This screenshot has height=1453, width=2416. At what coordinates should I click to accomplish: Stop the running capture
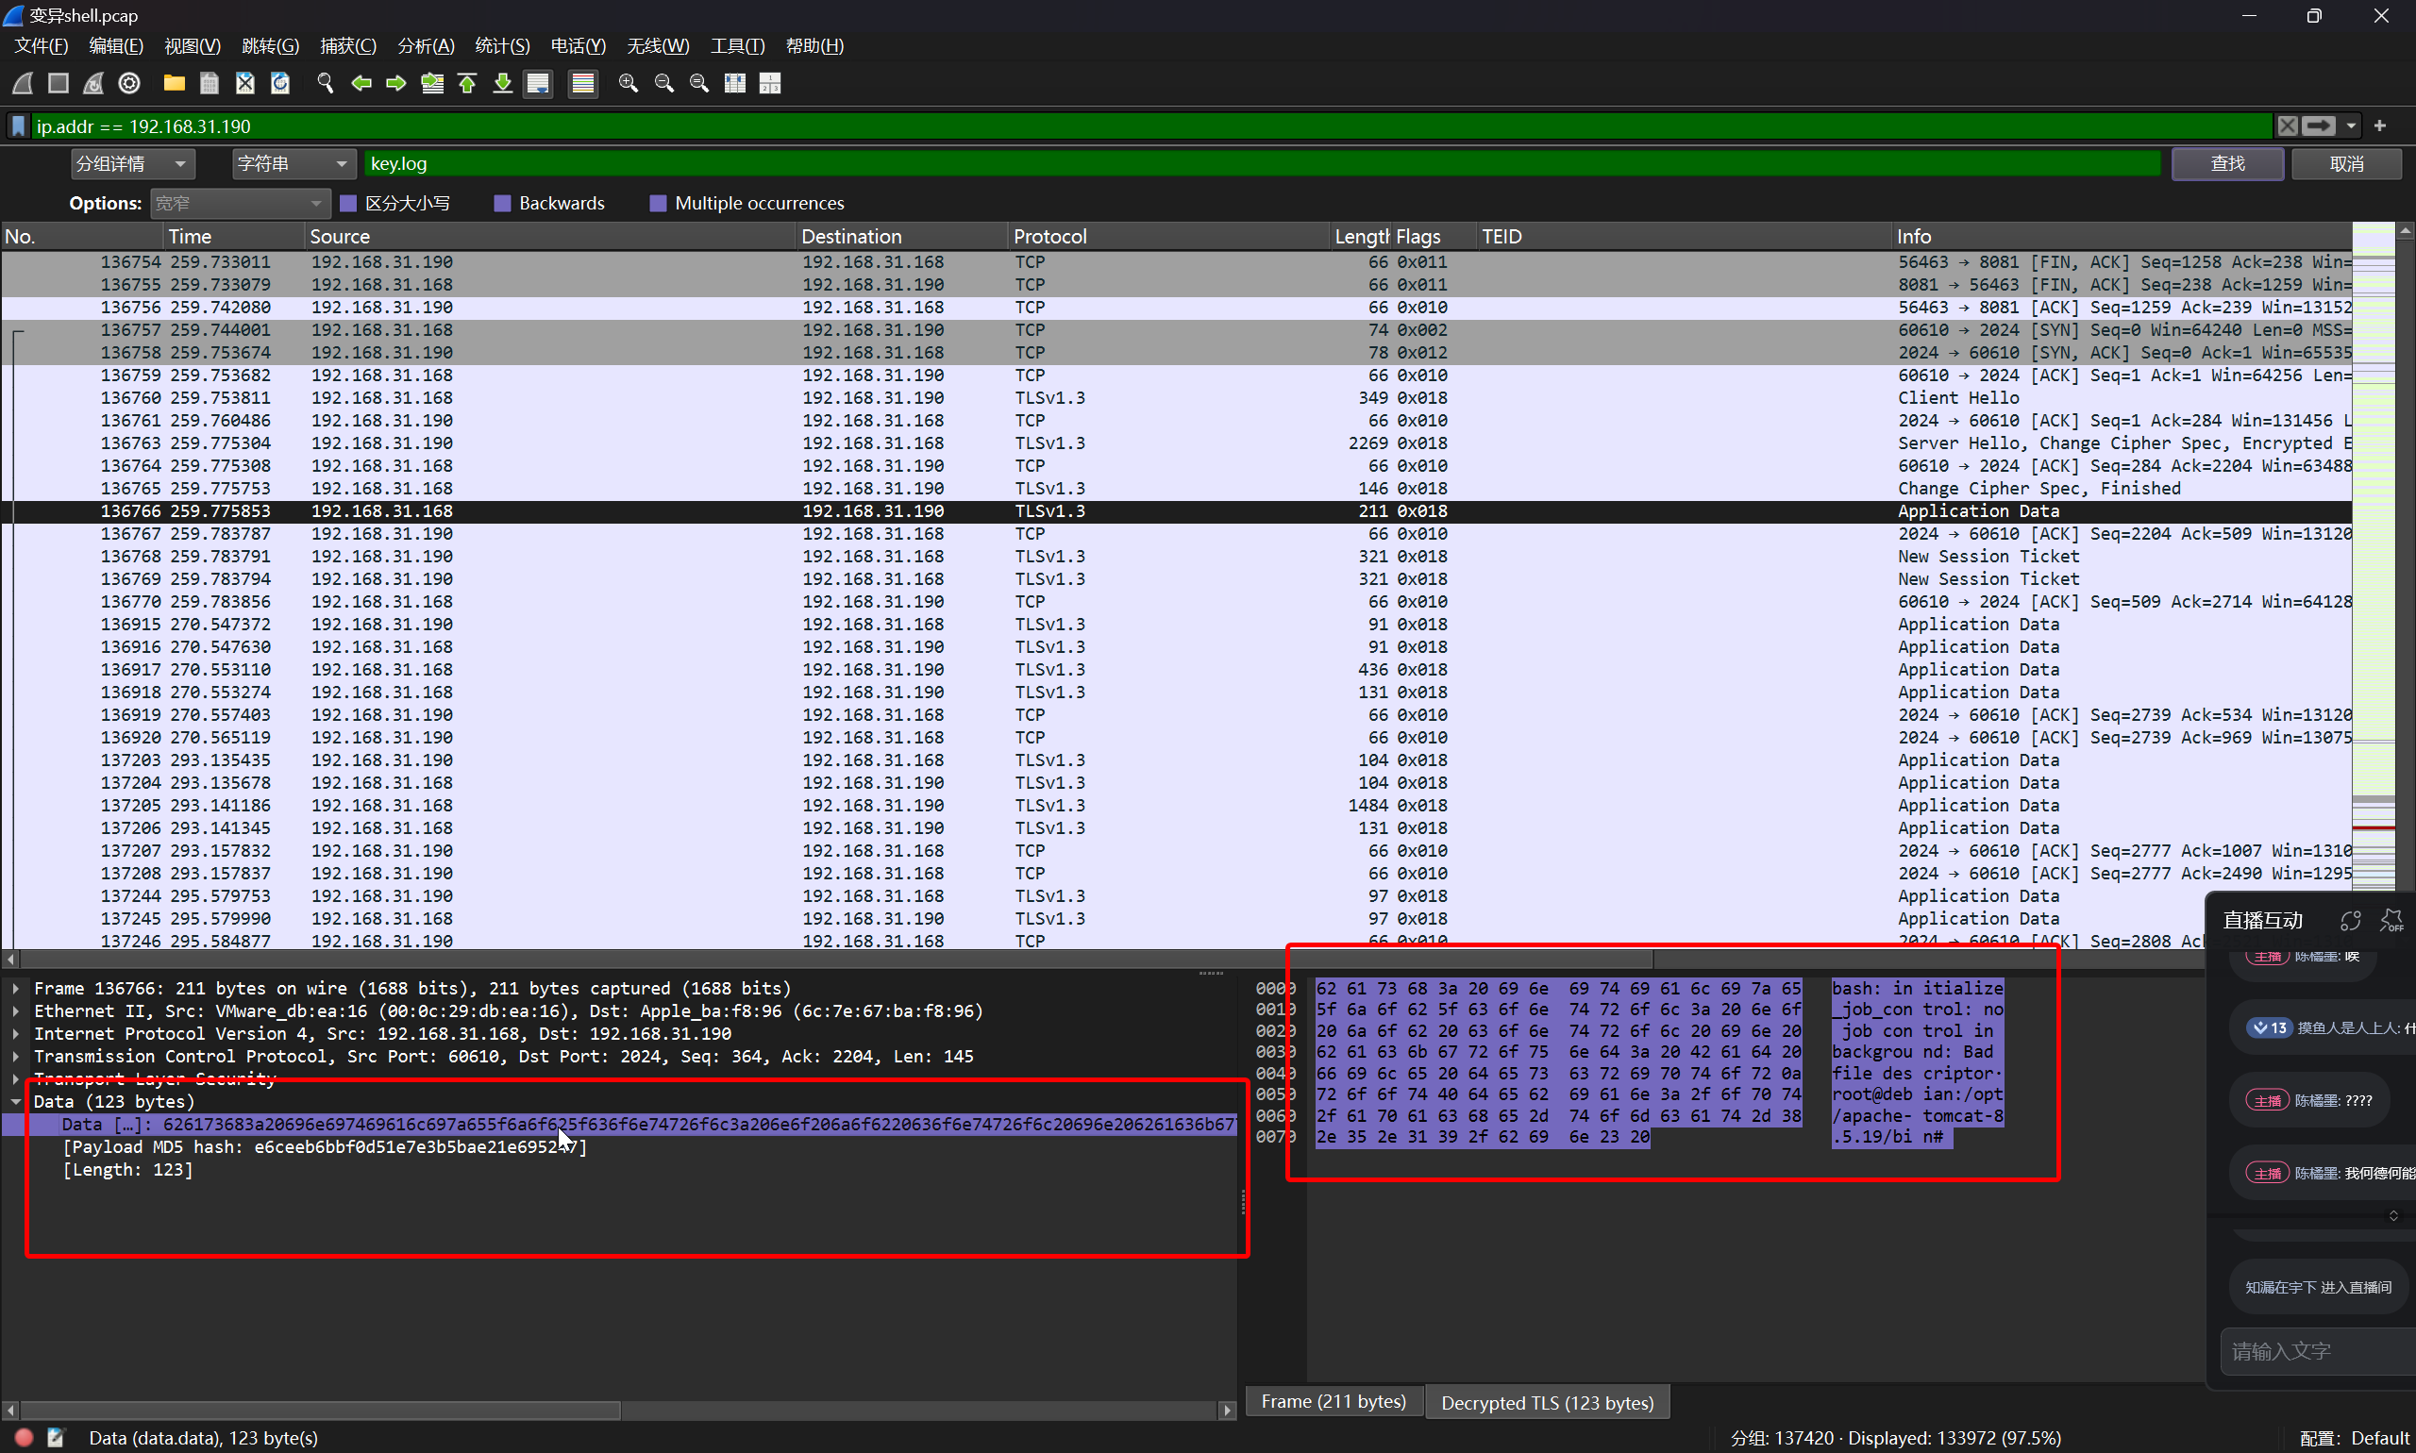[58, 83]
